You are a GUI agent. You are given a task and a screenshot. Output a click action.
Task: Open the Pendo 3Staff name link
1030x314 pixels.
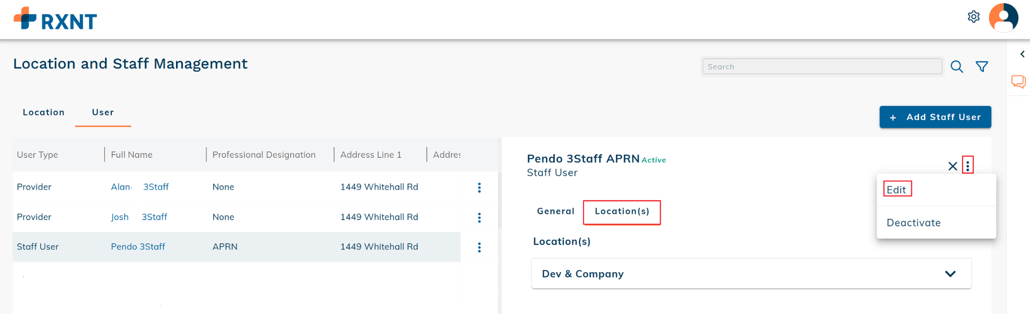[x=138, y=247]
